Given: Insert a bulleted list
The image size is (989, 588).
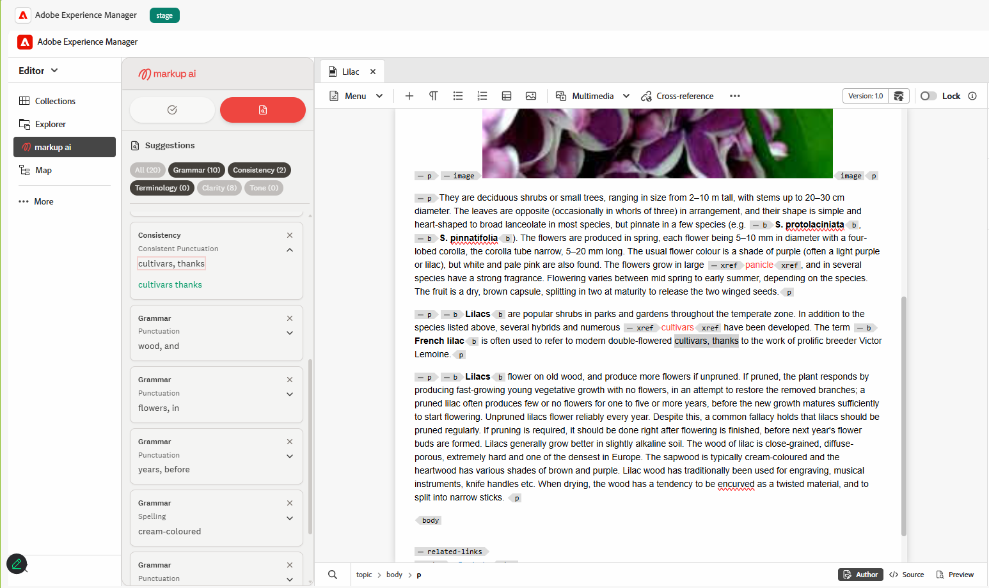Looking at the screenshot, I should pyautogui.click(x=458, y=96).
